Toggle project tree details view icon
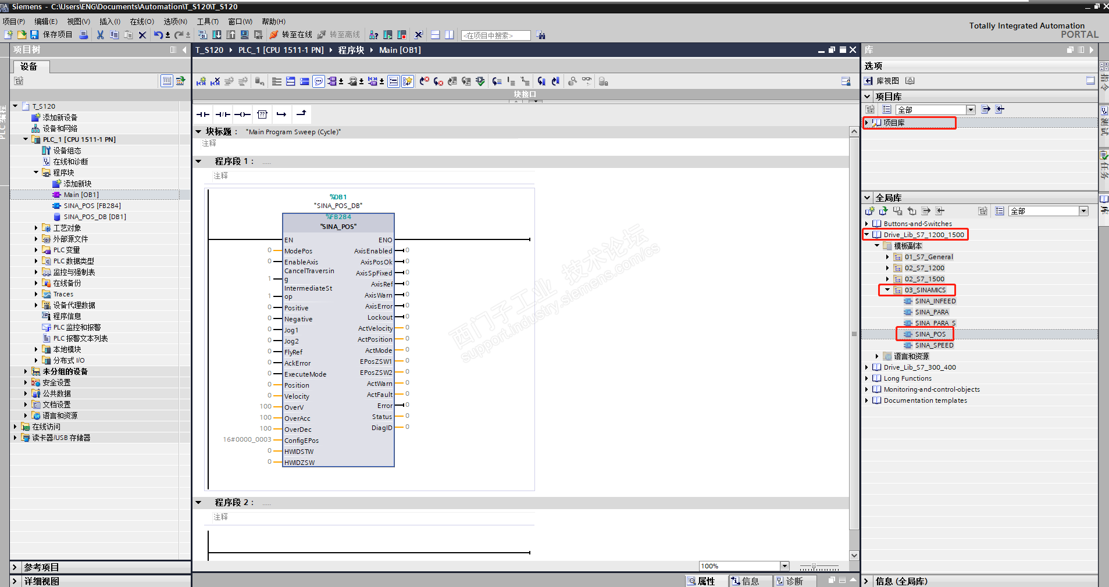The height and width of the screenshot is (587, 1109). pyautogui.click(x=167, y=81)
